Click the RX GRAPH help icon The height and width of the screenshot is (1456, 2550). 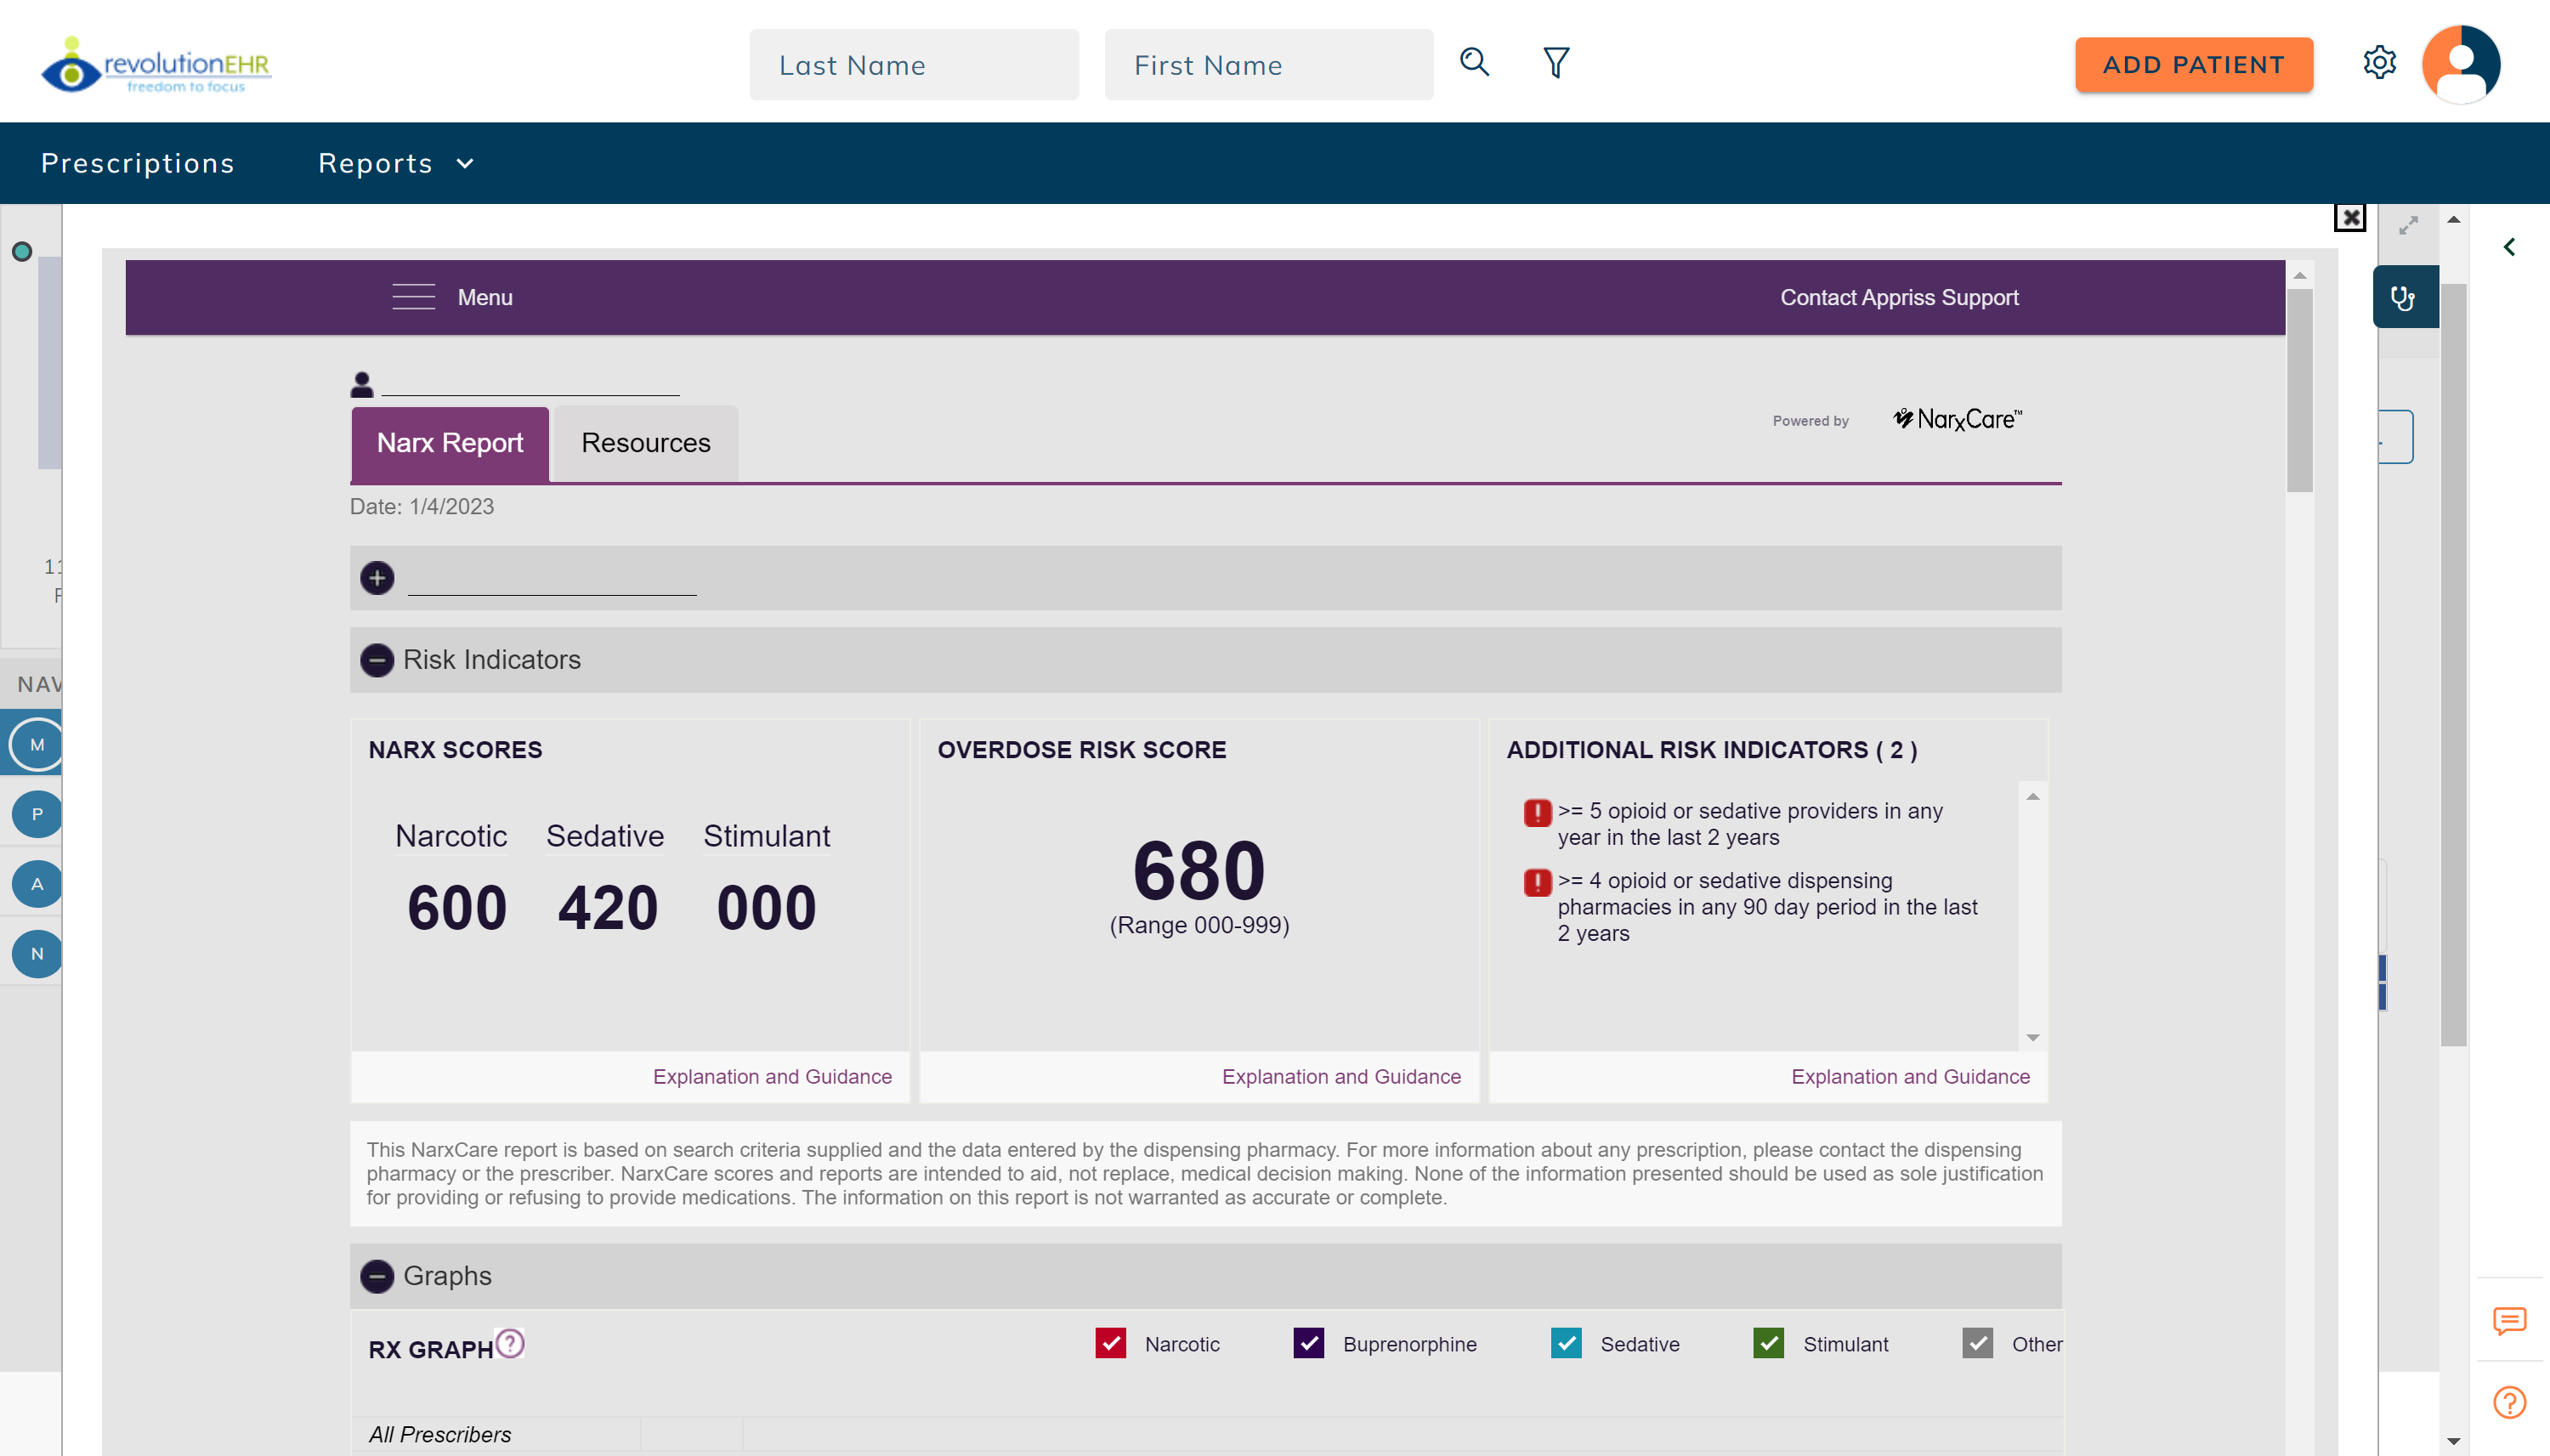click(510, 1344)
